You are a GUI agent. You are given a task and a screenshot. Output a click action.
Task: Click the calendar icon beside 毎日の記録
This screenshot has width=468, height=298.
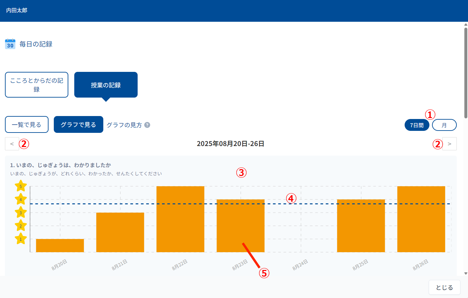[10, 44]
